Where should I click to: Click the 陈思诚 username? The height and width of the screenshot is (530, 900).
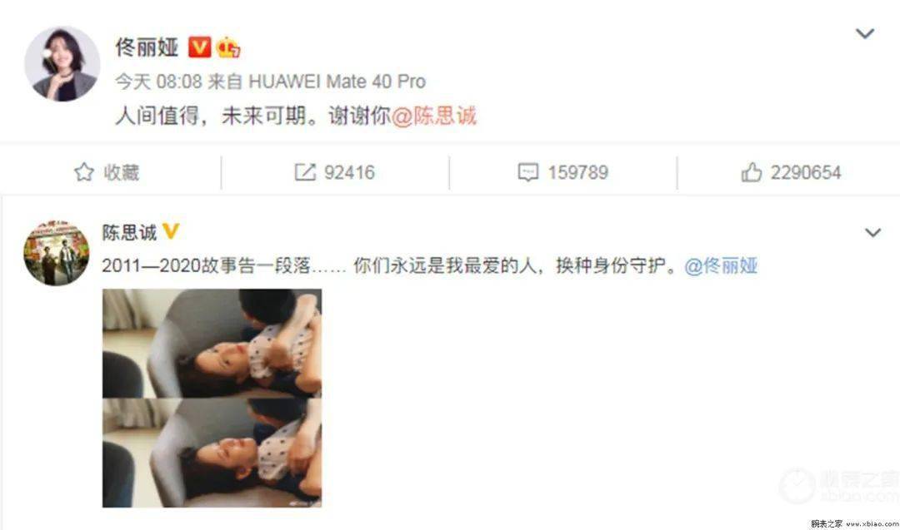129,232
